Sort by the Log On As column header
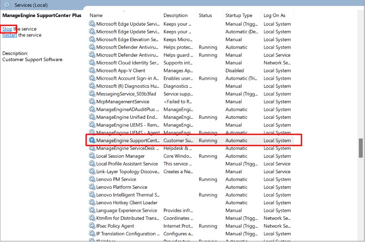 pyautogui.click(x=274, y=15)
